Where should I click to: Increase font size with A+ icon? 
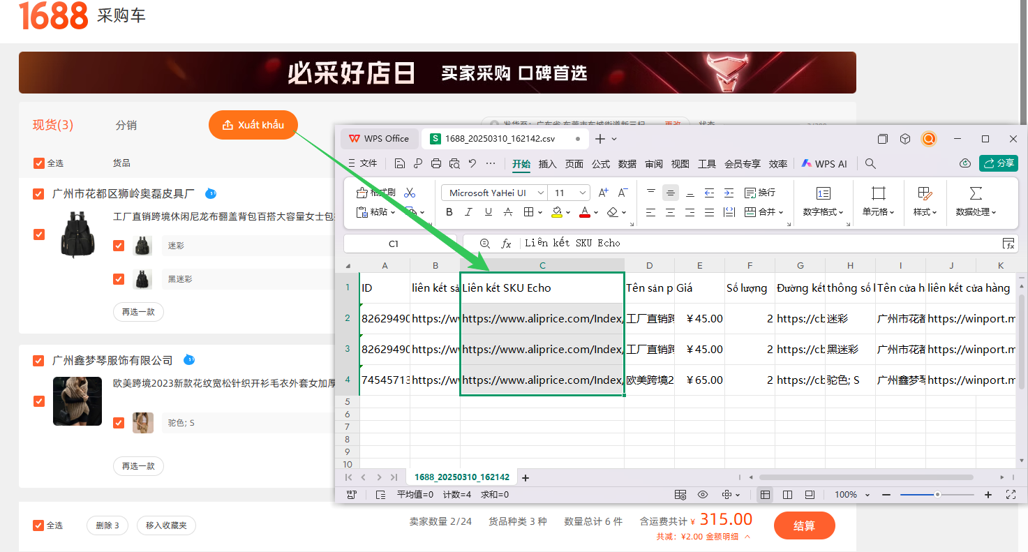604,193
